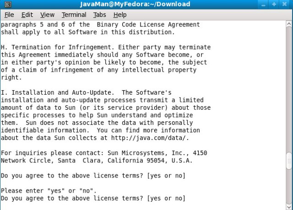Open the File menu
293x210 pixels.
tap(9, 15)
